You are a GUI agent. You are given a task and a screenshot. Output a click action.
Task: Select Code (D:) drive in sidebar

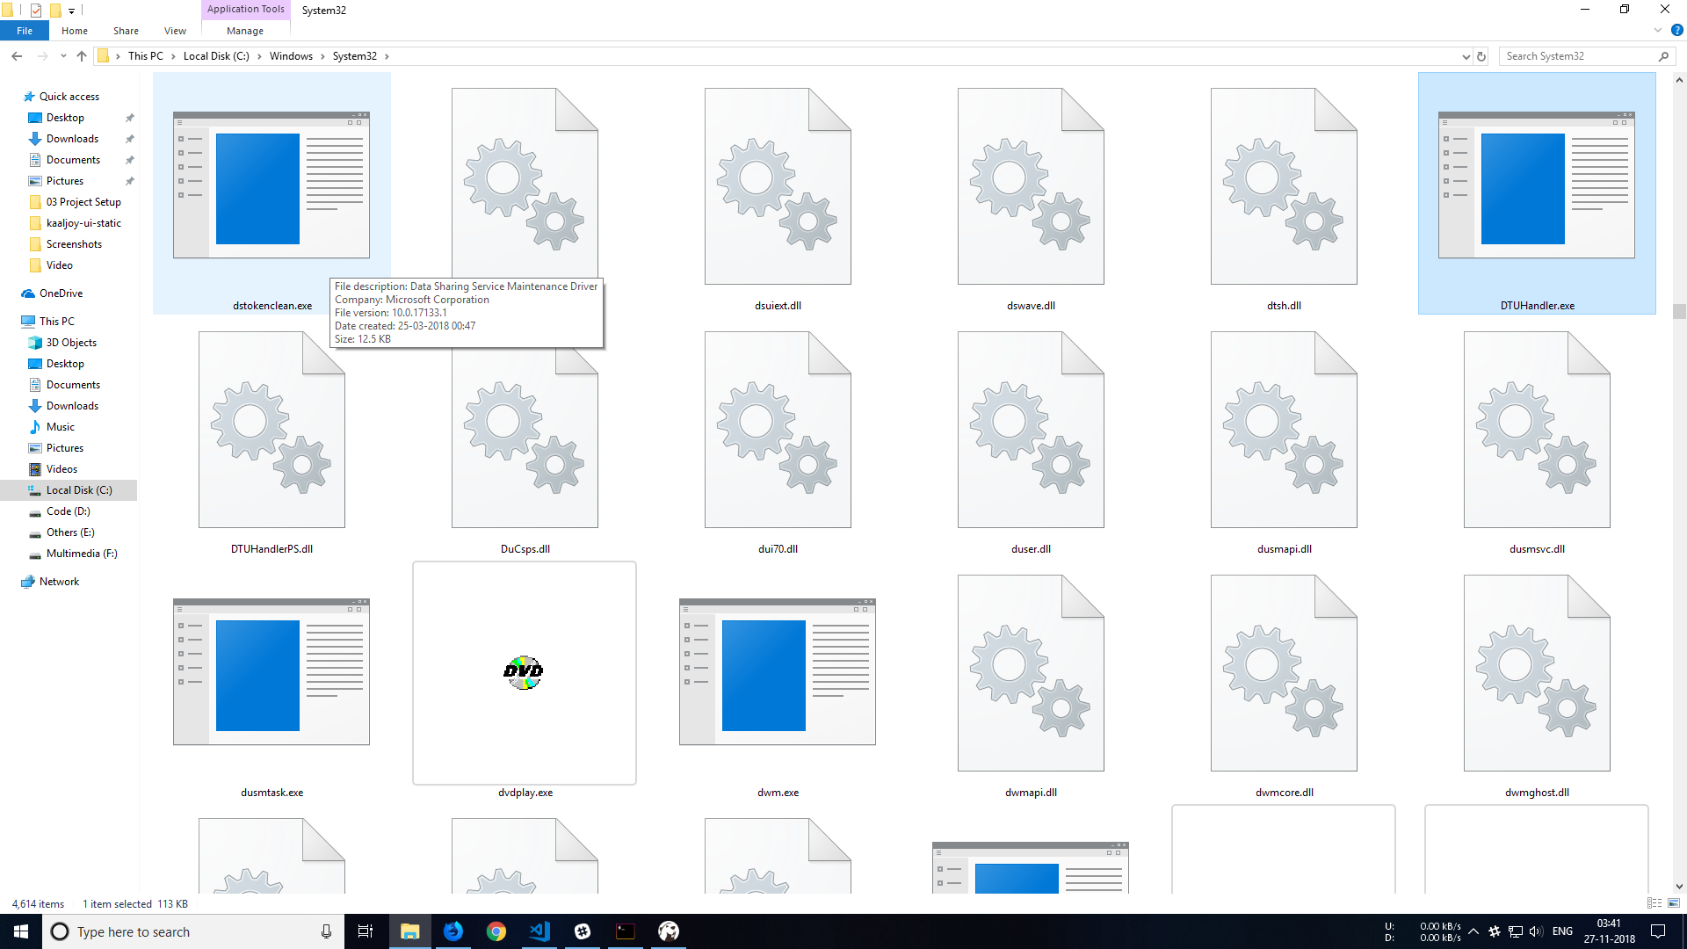pyautogui.click(x=68, y=511)
